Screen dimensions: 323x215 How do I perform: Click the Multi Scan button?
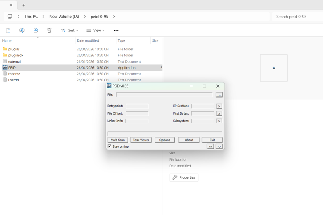point(117,140)
